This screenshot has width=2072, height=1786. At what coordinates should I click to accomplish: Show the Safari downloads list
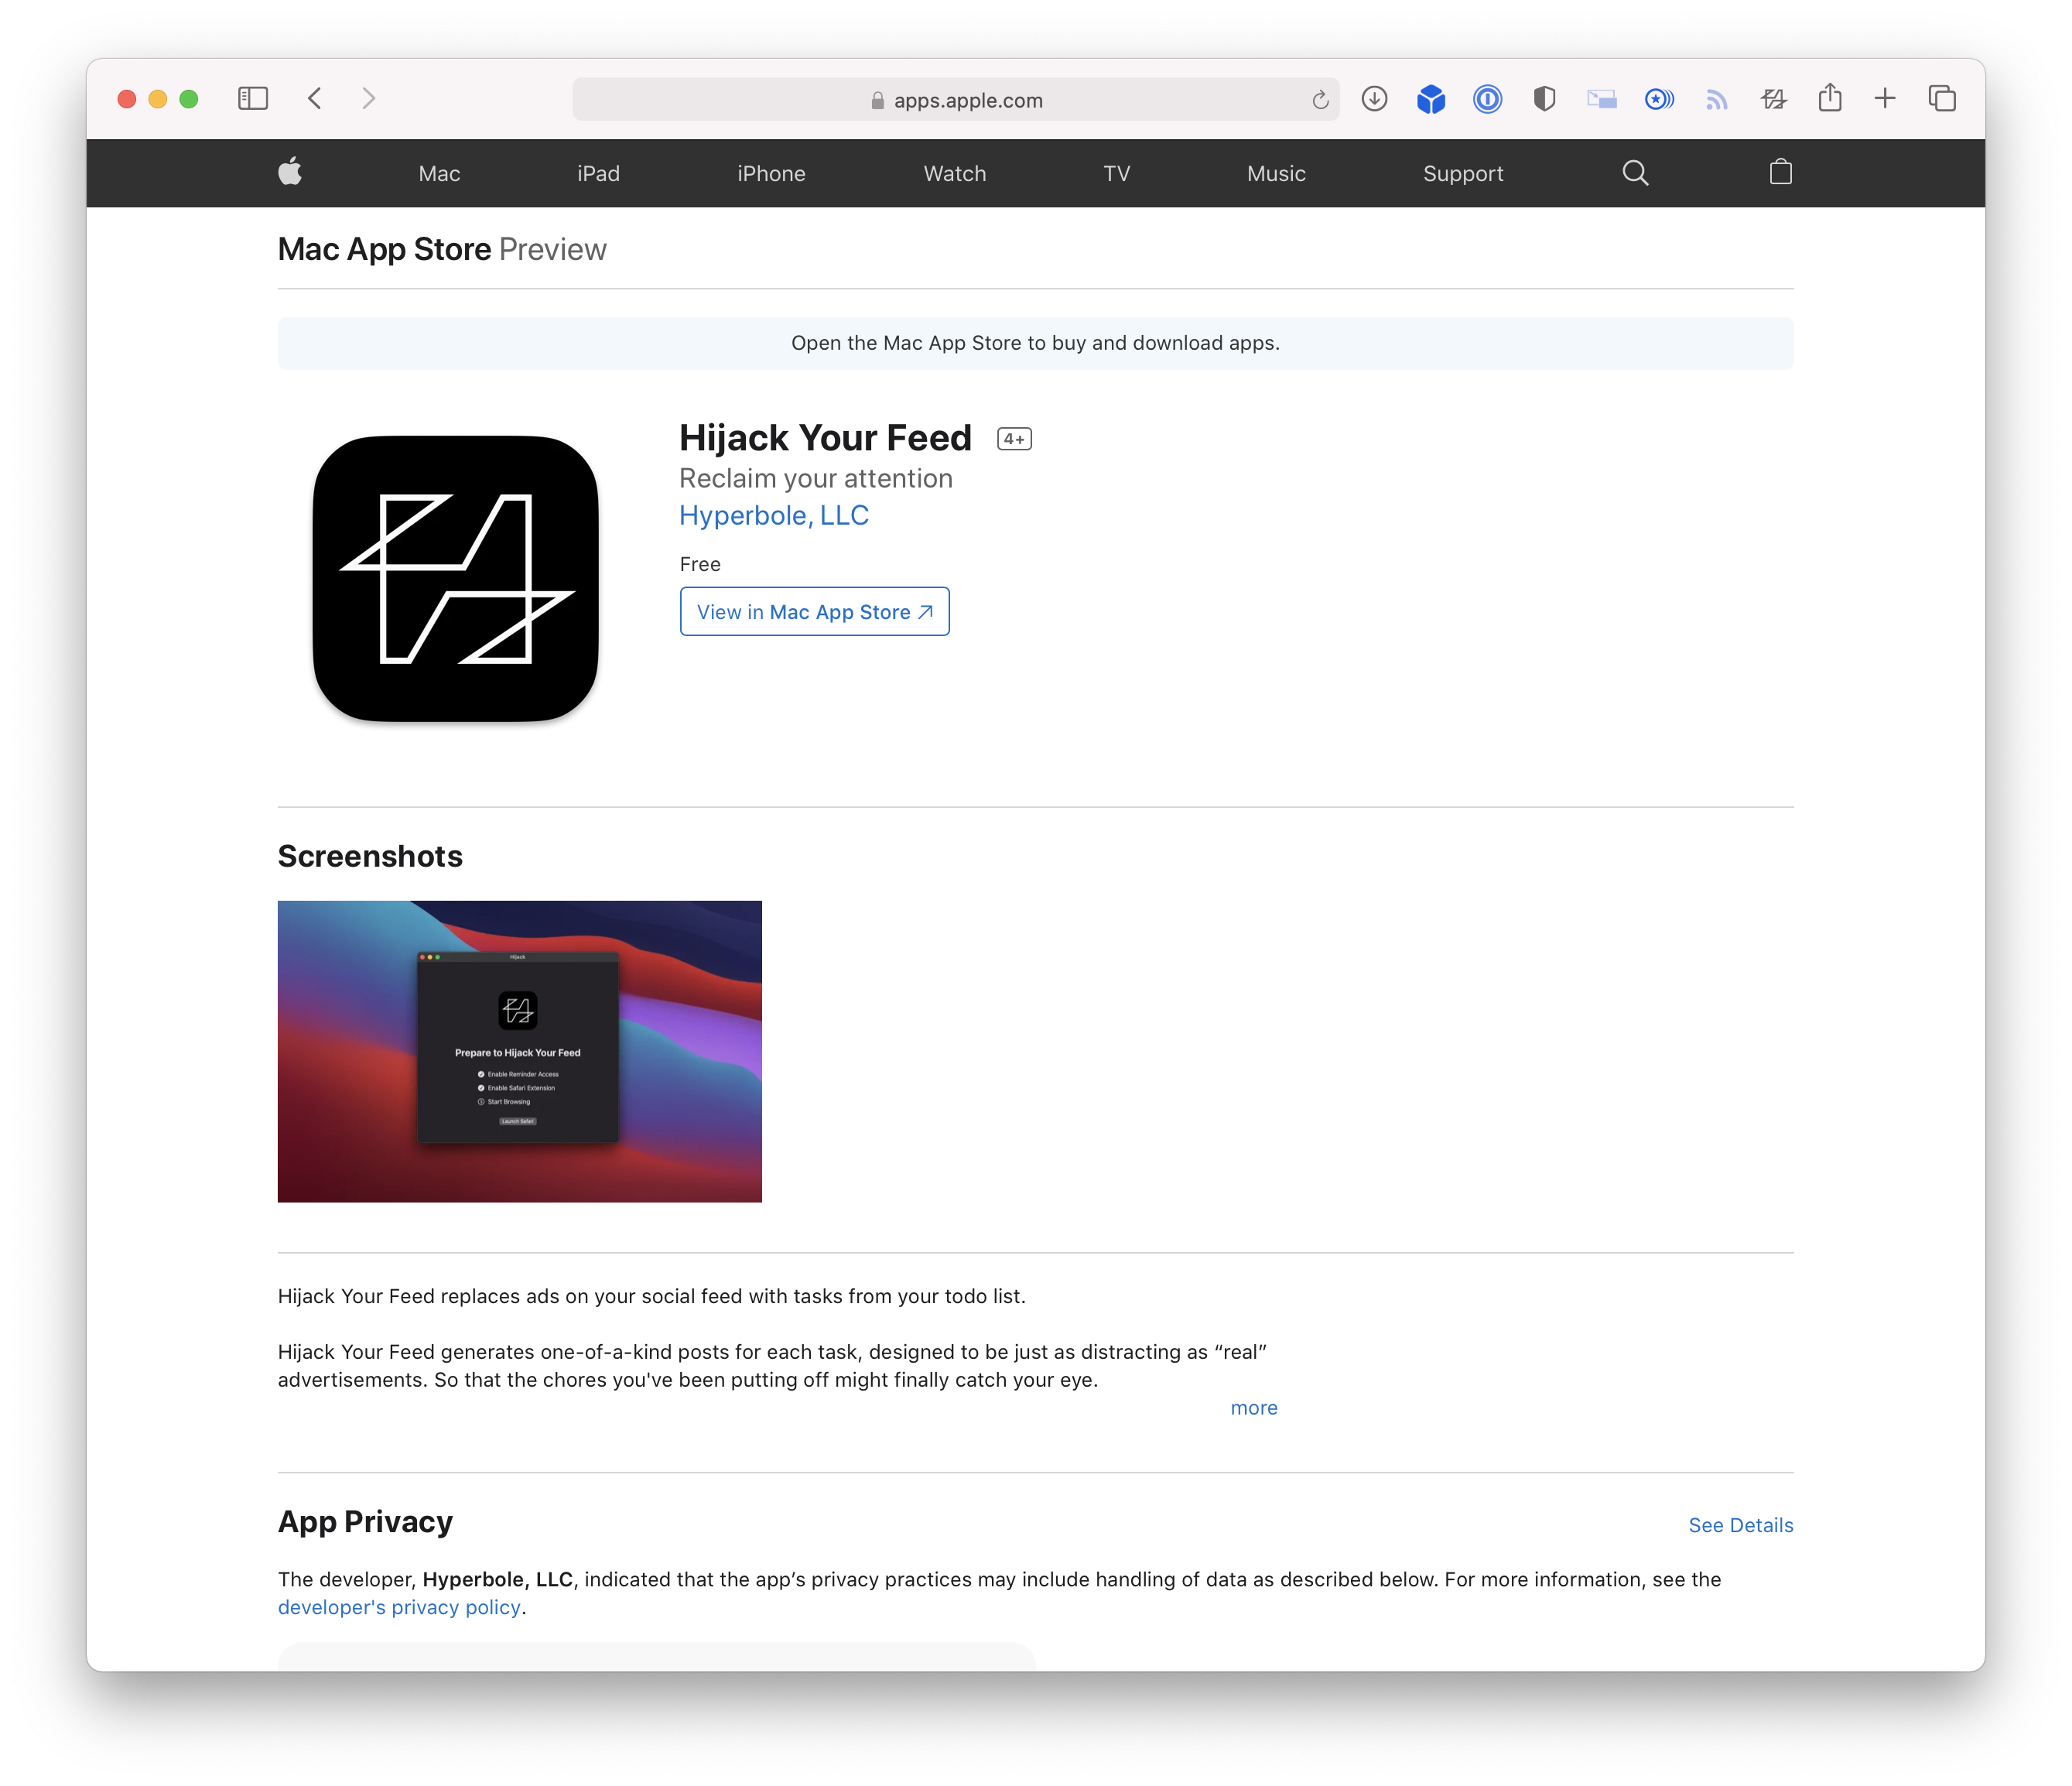(1374, 98)
